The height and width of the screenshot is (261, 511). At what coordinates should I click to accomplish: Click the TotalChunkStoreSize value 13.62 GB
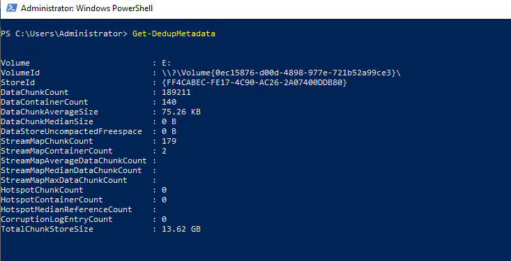tap(181, 229)
